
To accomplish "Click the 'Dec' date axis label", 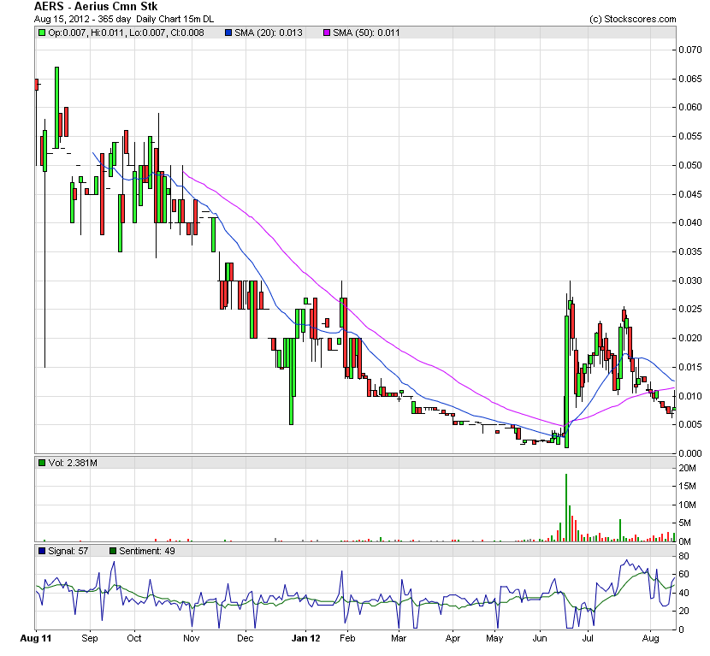I will pyautogui.click(x=246, y=638).
